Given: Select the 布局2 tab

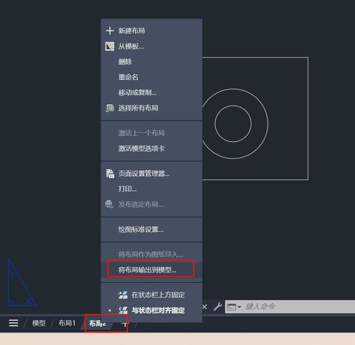Looking at the screenshot, I should (x=98, y=324).
